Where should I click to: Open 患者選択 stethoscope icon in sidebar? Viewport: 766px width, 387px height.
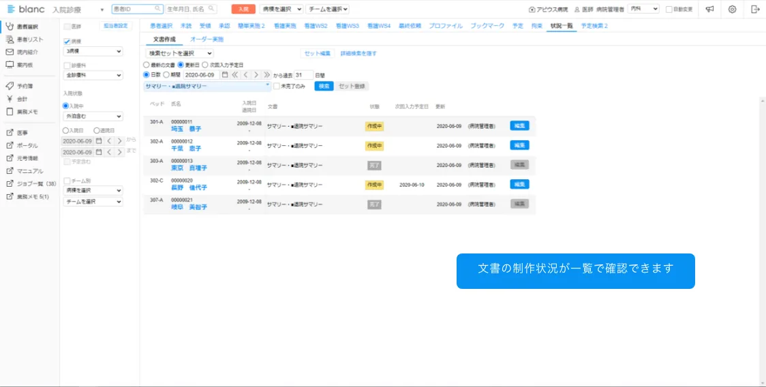coord(10,27)
